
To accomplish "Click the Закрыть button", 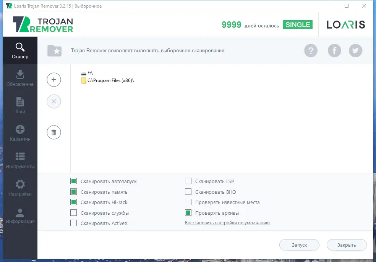I will click(x=347, y=245).
